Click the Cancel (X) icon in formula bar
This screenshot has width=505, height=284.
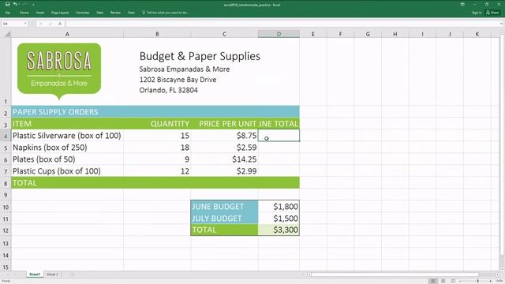(41, 24)
